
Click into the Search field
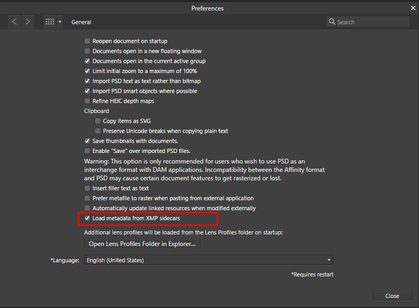(367, 22)
